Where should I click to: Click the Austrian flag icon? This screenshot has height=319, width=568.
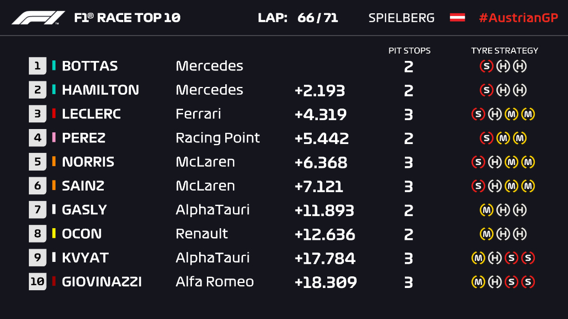pos(457,17)
